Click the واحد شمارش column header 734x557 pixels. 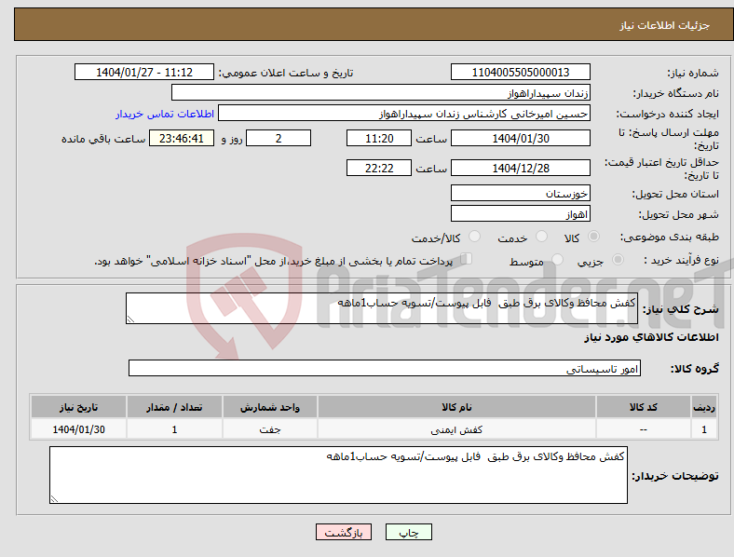tap(270, 407)
